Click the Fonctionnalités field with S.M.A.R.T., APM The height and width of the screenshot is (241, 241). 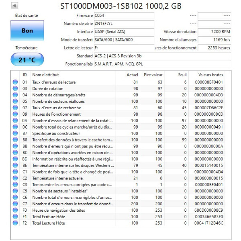pos(163,64)
